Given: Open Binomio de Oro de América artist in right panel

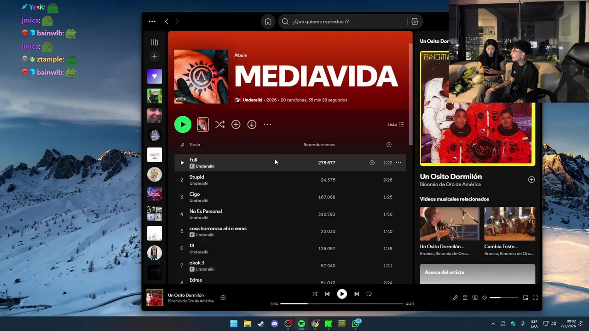Looking at the screenshot, I should click(450, 184).
